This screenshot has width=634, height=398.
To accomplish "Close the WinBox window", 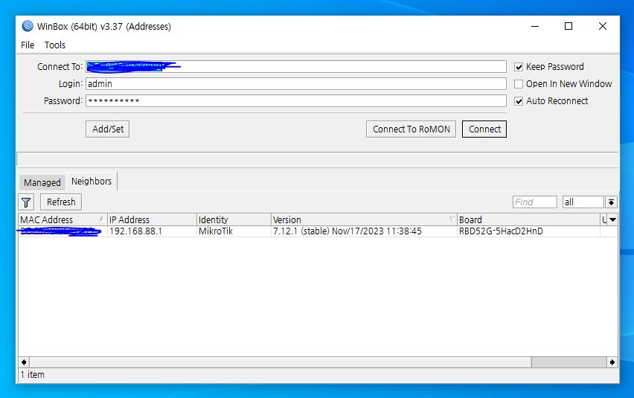I will (603, 26).
